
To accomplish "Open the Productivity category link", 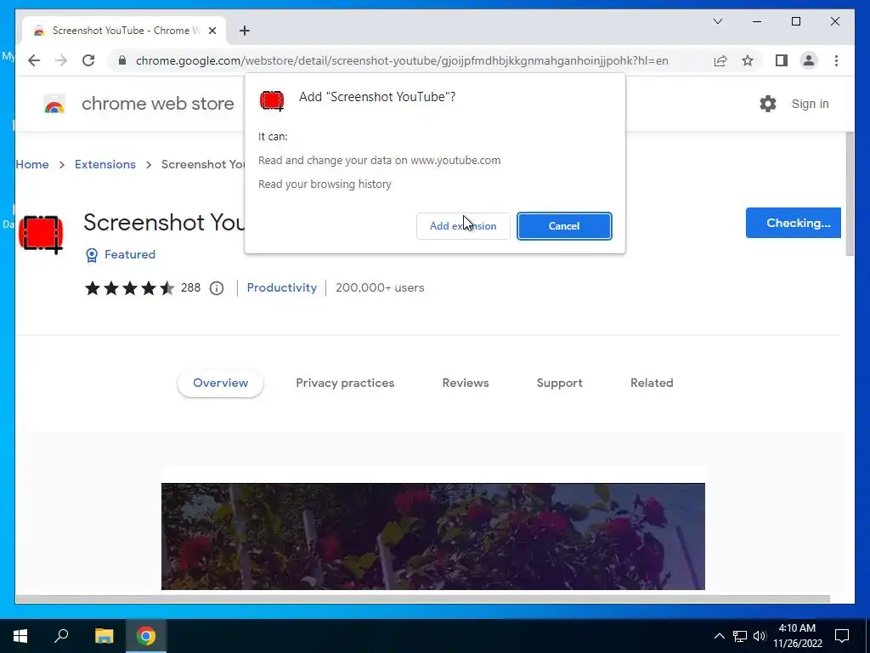I will 282,287.
